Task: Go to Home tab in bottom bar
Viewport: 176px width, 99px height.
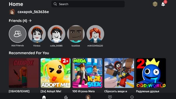Action: [44, 97]
